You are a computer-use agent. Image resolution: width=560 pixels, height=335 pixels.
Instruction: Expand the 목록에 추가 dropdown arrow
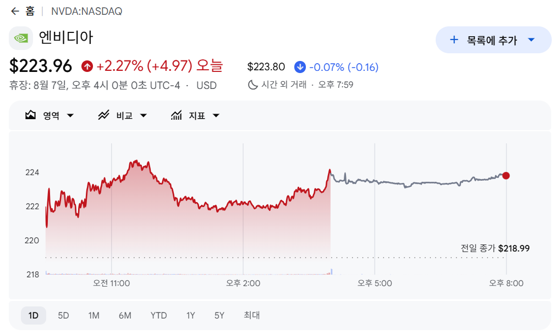[x=531, y=40]
